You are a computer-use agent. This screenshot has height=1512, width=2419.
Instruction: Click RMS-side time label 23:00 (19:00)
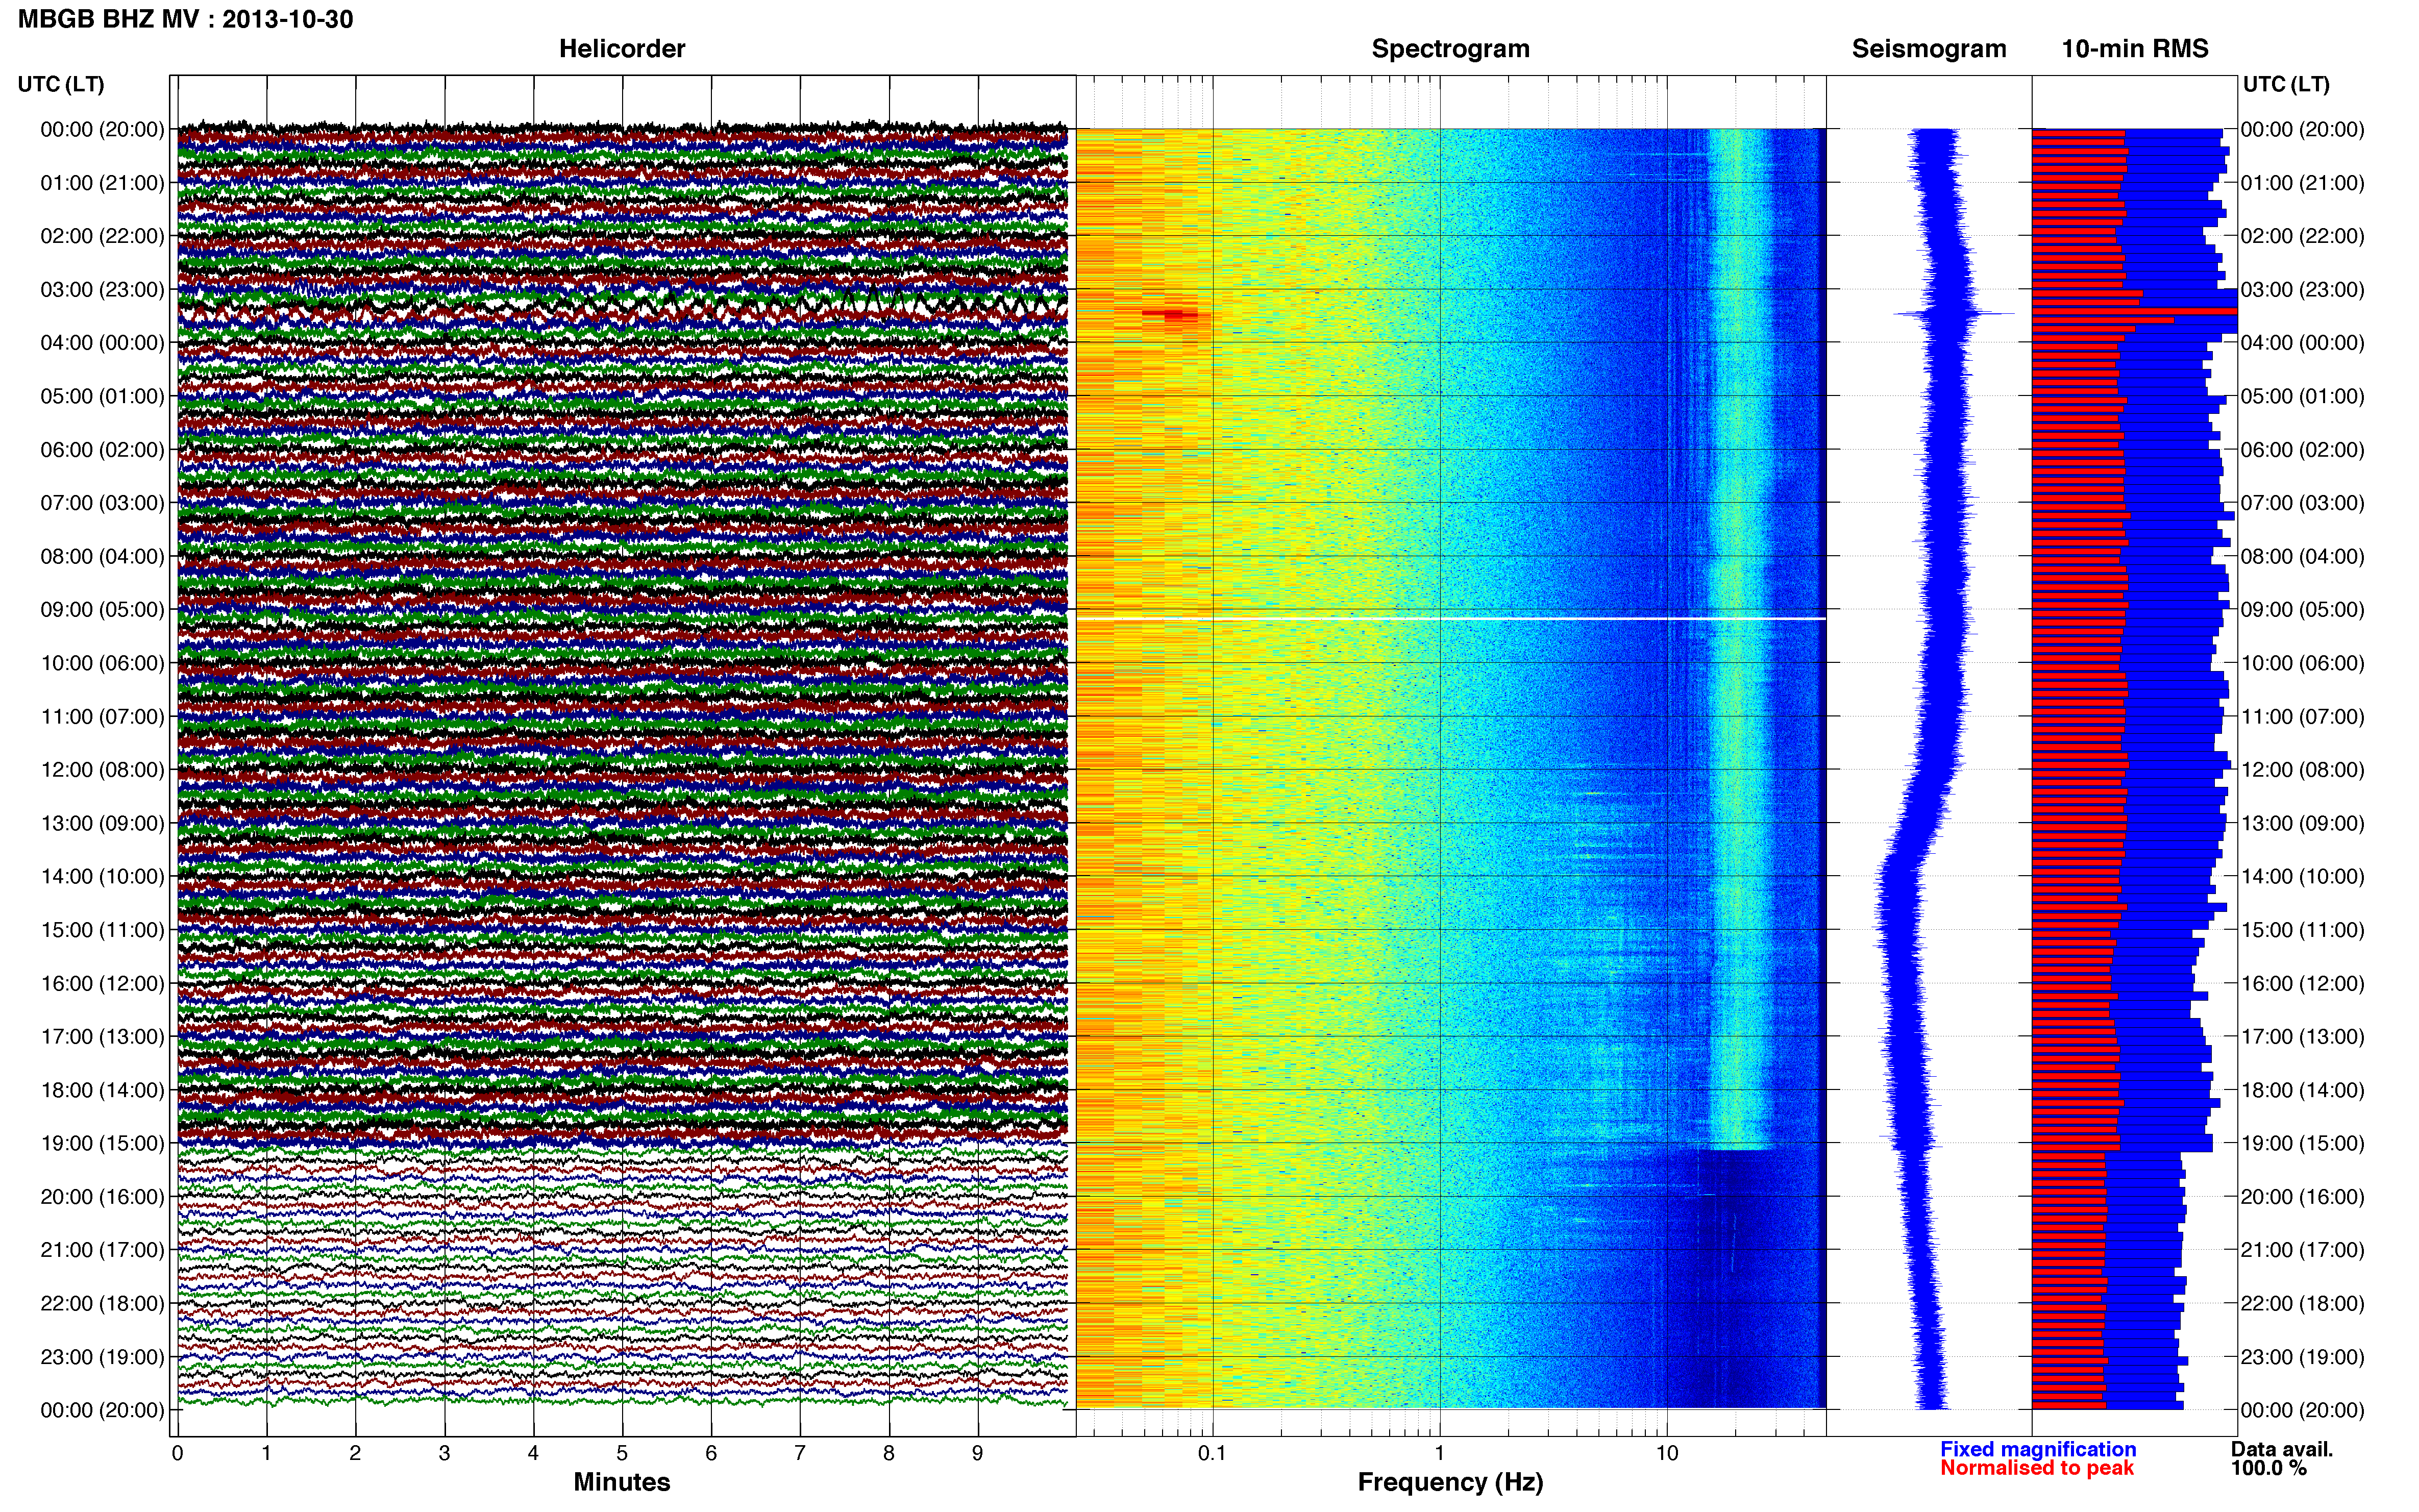point(2302,1357)
